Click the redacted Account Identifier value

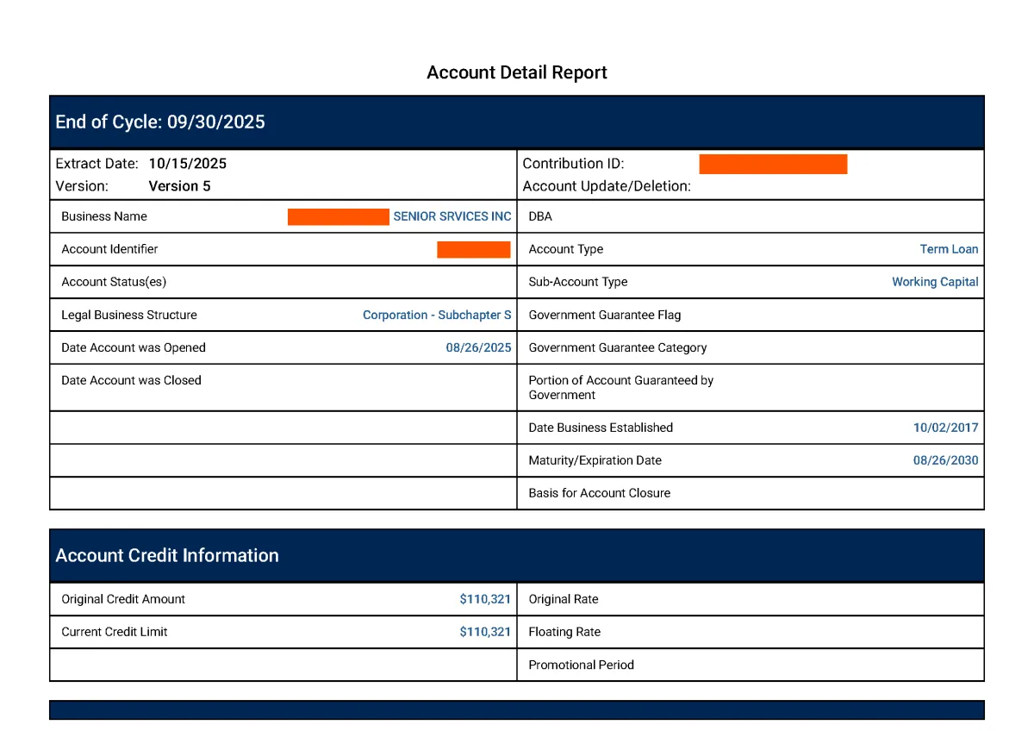473,249
